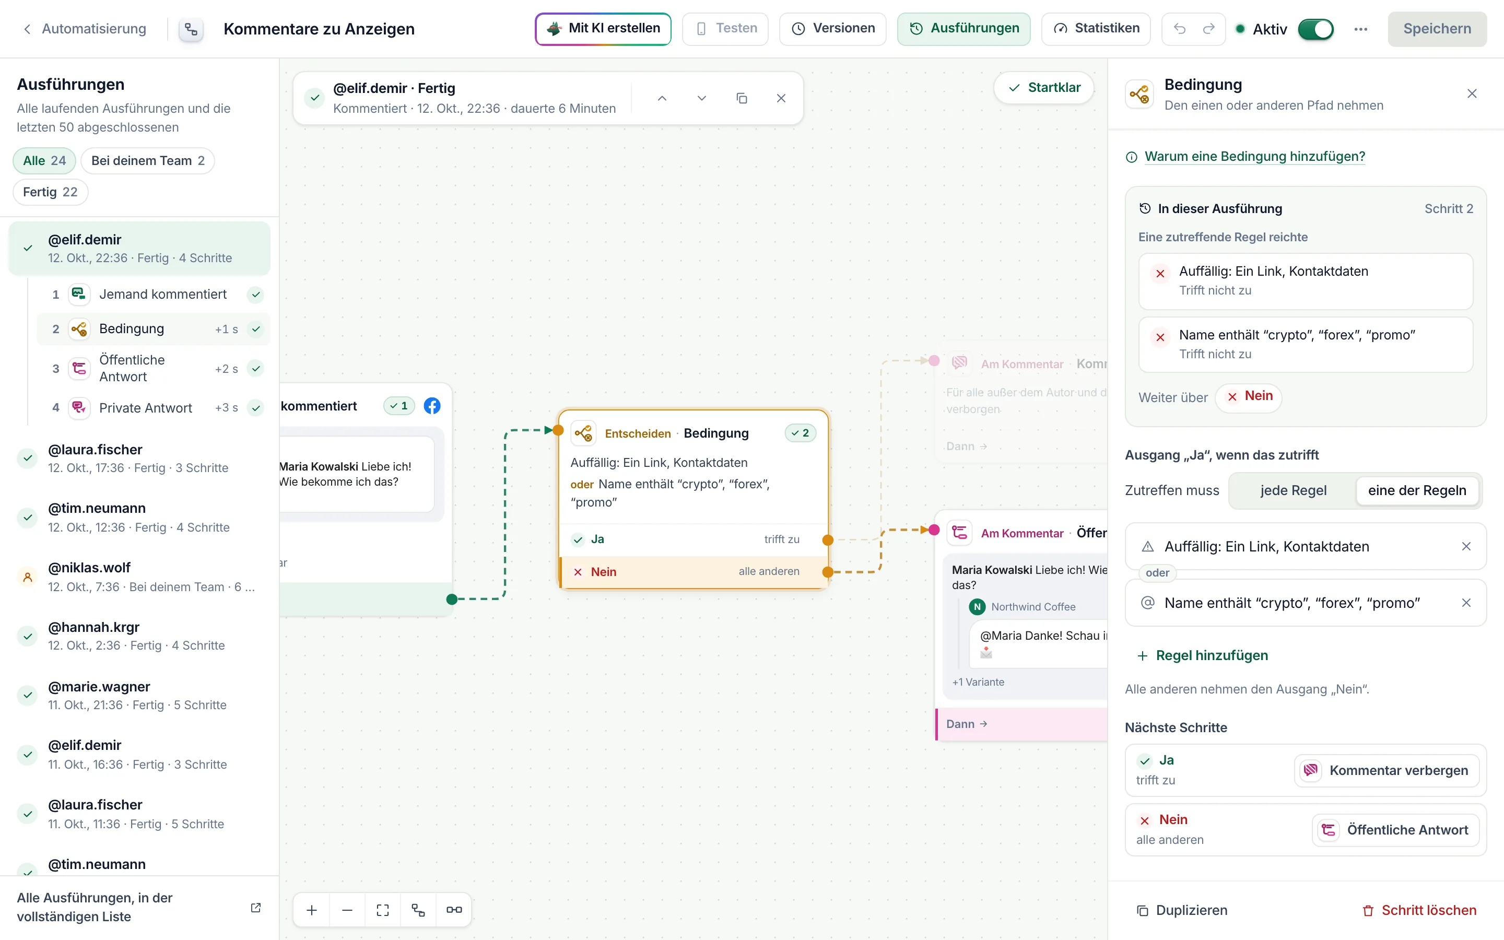
Task: Select the Nein branch on Bedingung node
Action: click(x=694, y=571)
